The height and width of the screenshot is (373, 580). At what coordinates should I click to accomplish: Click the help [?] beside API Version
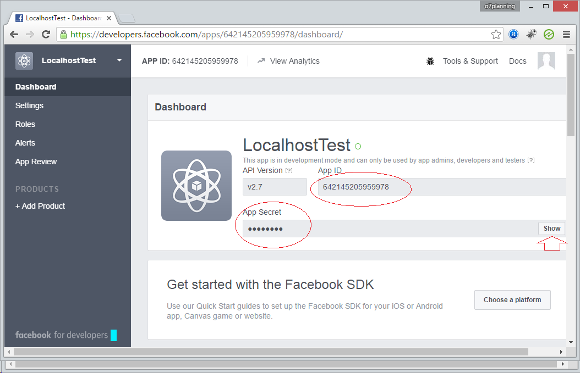pyautogui.click(x=288, y=171)
